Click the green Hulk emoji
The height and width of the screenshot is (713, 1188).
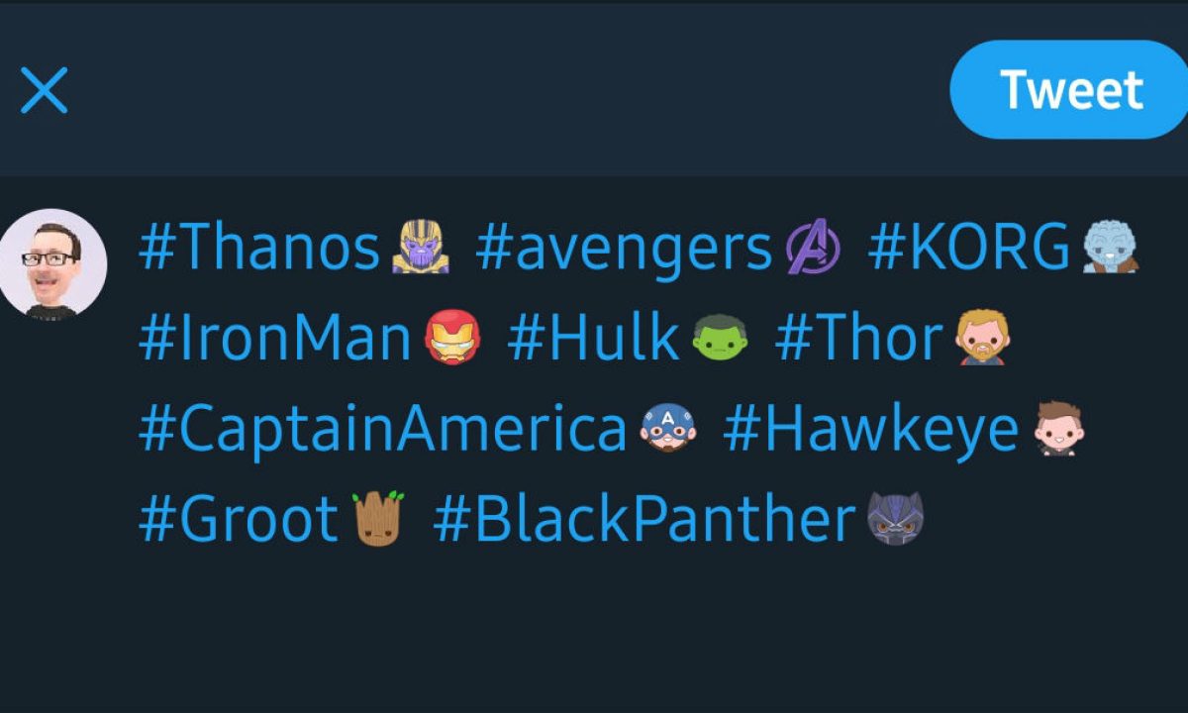[720, 338]
